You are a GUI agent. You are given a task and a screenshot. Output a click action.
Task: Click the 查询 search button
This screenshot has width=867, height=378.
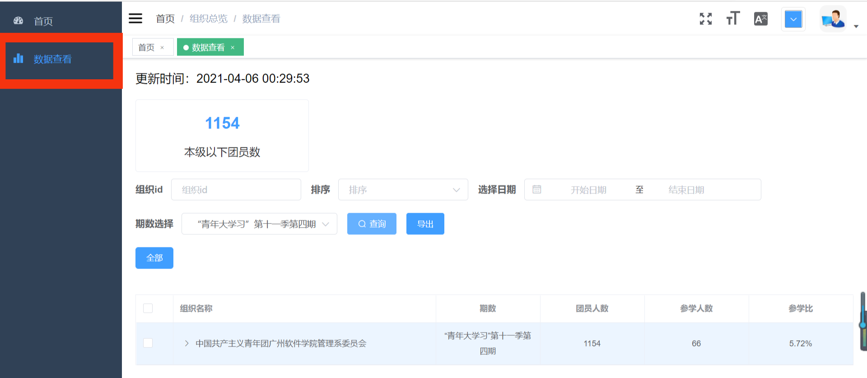click(372, 224)
